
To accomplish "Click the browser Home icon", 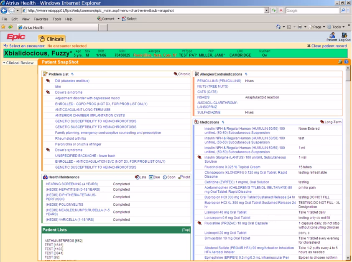I will [x=278, y=26].
